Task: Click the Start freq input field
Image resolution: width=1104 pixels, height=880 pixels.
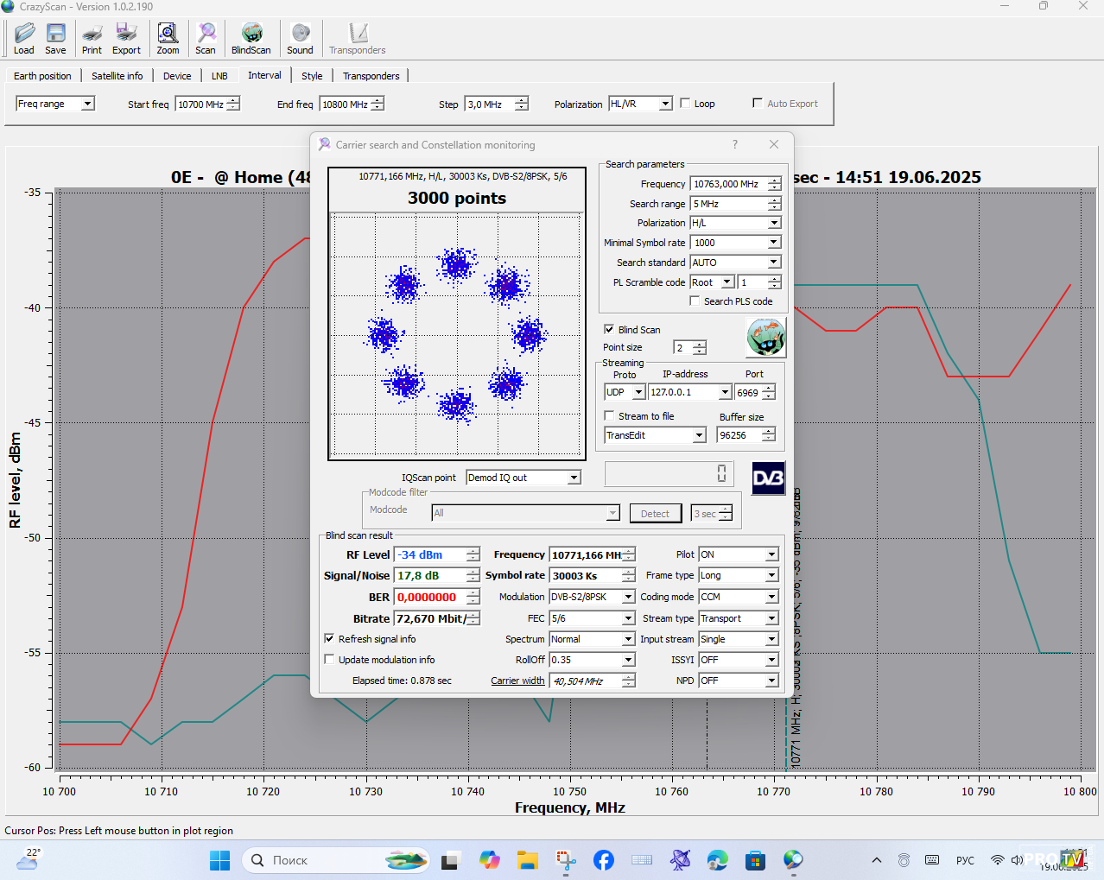Action: click(201, 104)
